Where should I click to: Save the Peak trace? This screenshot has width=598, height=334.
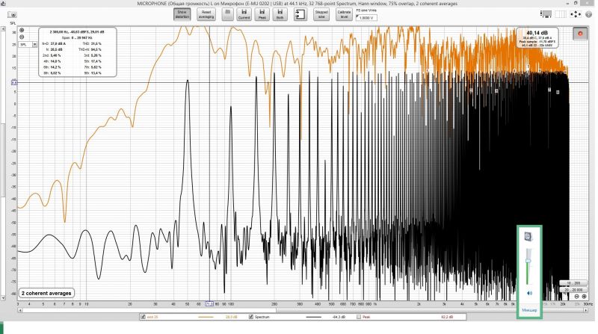pos(262,14)
